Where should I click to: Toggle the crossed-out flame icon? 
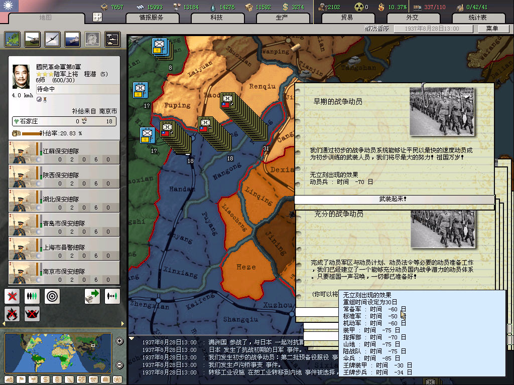tap(12, 314)
